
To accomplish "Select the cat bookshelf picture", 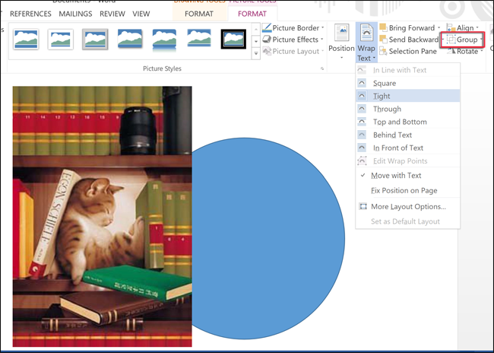I will click(x=102, y=216).
